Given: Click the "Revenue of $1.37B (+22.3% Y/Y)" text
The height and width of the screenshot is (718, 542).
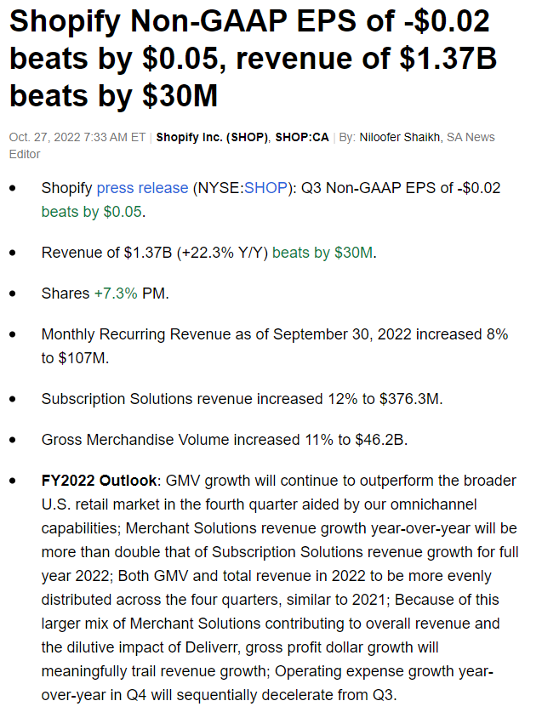Looking at the screenshot, I should (154, 253).
